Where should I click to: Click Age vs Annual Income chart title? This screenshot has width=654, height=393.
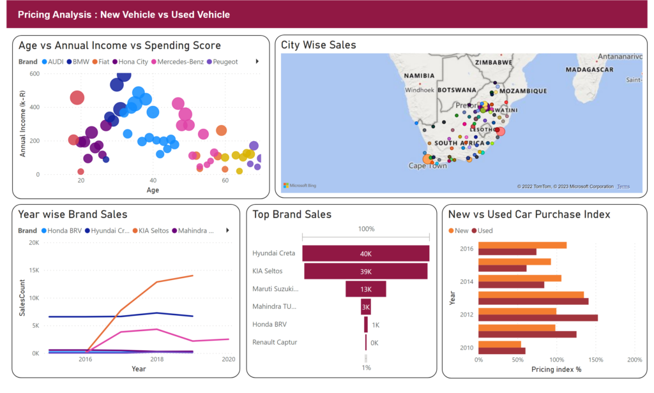[119, 45]
